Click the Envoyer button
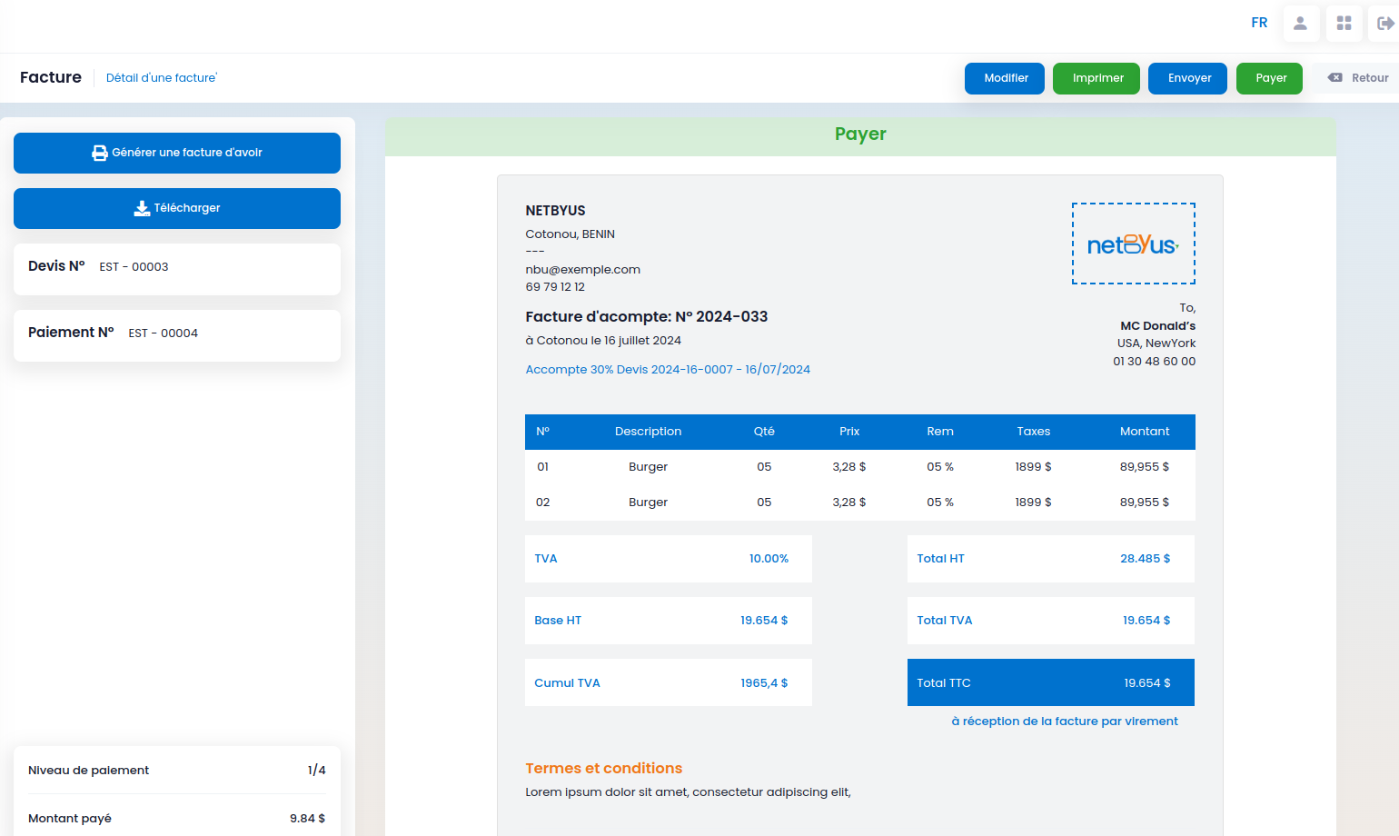1399x836 pixels. click(1188, 78)
